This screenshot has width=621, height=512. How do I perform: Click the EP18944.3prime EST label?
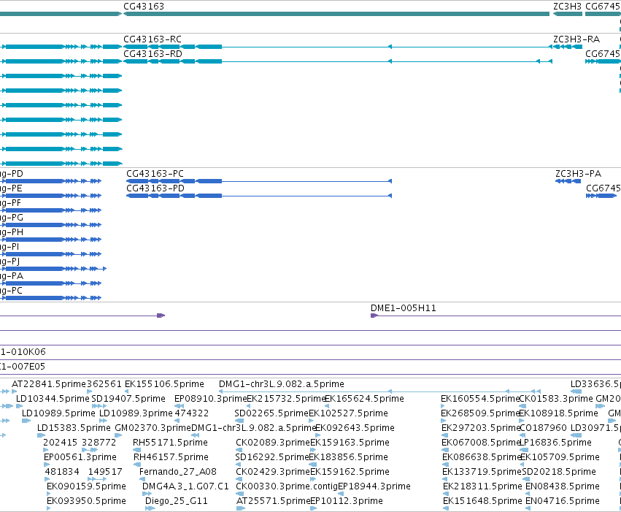pos(374,486)
